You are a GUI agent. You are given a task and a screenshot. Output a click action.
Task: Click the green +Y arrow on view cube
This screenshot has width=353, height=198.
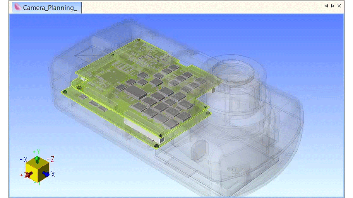pyautogui.click(x=37, y=159)
